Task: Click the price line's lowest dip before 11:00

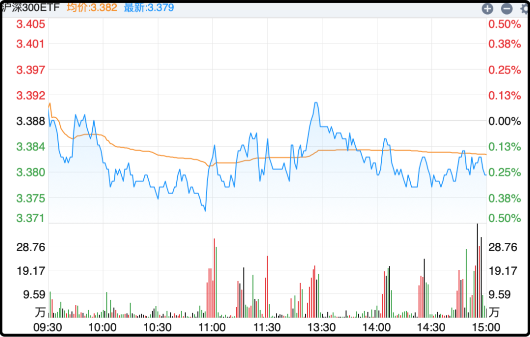Action: (x=205, y=210)
